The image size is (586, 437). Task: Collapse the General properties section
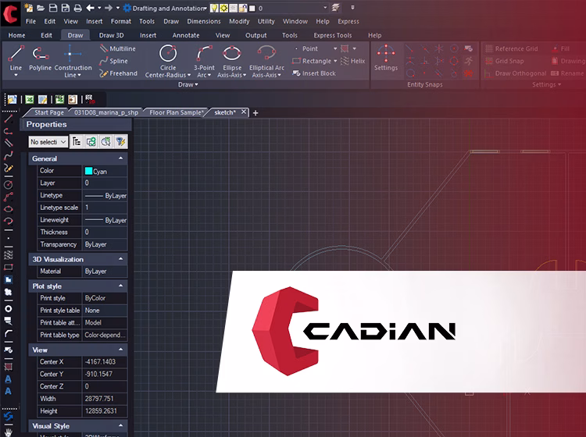tap(120, 158)
